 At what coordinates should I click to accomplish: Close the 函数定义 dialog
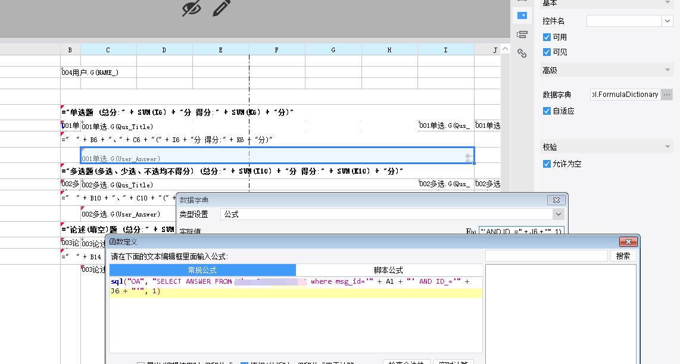point(628,242)
